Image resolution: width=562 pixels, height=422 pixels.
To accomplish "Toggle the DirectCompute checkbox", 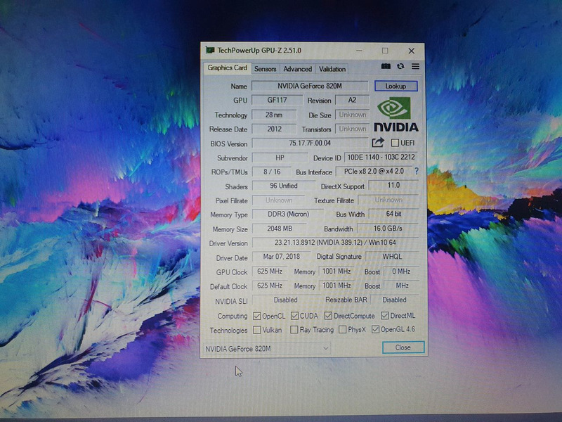I will point(328,315).
